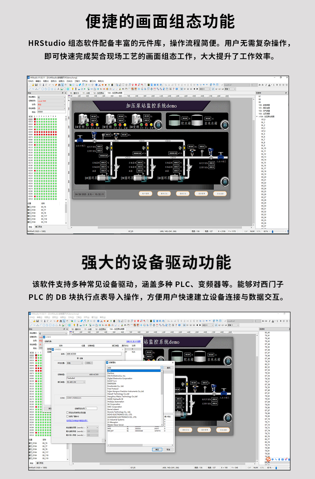Select the 设备 radio button in the device dialog

78,358
